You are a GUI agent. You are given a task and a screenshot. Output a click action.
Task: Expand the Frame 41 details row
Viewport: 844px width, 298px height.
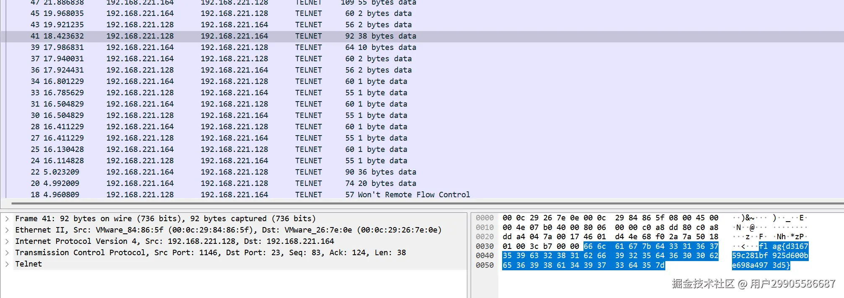point(7,219)
